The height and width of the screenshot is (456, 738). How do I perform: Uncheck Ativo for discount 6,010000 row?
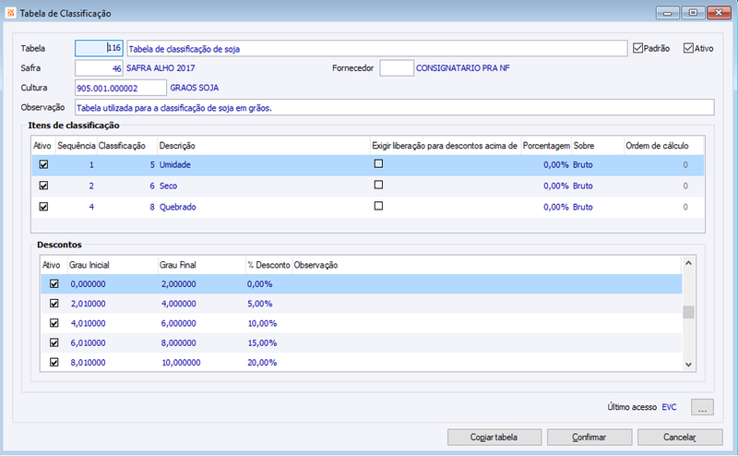point(54,342)
